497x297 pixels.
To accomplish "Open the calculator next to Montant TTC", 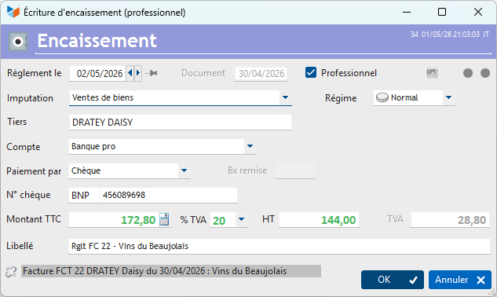I will [x=164, y=219].
